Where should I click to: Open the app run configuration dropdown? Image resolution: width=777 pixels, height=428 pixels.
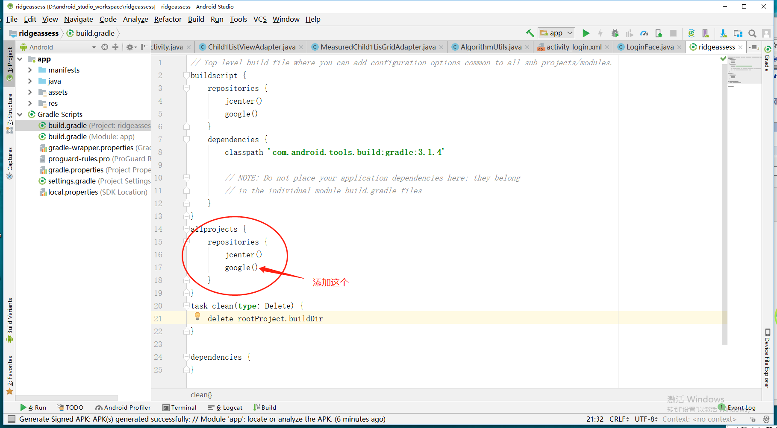point(556,33)
